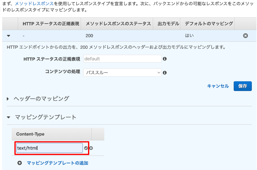Click the plus icon for adding mapping template
The height and width of the screenshot is (170, 257).
[20, 163]
